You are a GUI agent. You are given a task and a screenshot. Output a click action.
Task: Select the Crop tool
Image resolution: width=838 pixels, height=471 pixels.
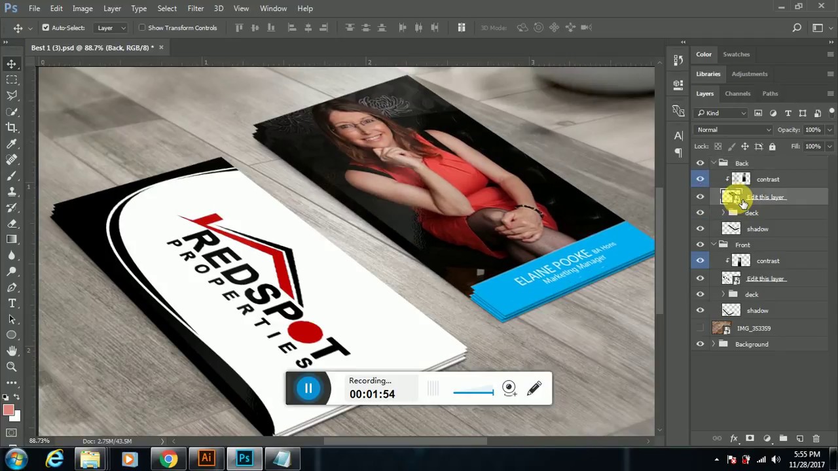12,128
